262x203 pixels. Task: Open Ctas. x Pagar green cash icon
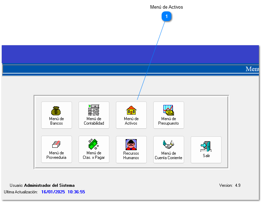click(x=94, y=144)
